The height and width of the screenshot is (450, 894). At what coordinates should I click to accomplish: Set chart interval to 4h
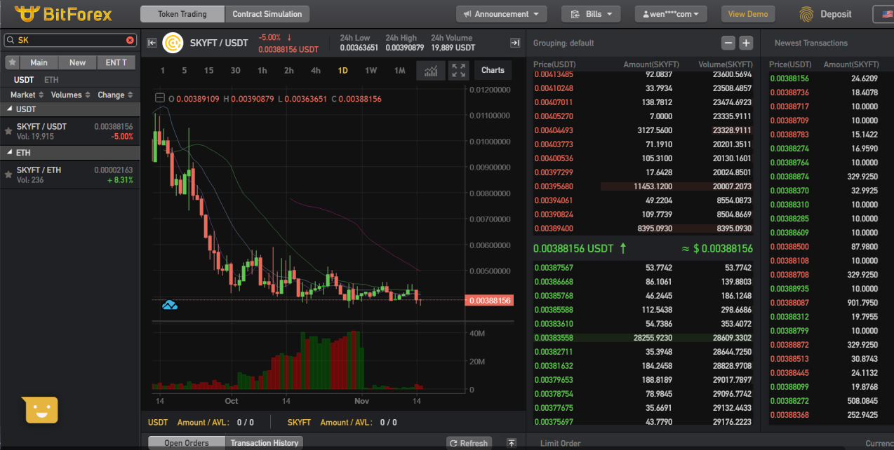pos(316,70)
